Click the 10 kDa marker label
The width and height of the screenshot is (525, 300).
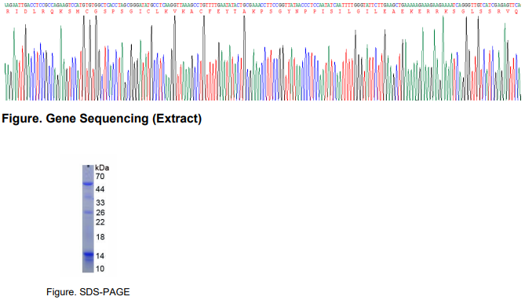100,269
